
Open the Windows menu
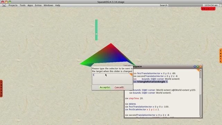pos(48,5)
